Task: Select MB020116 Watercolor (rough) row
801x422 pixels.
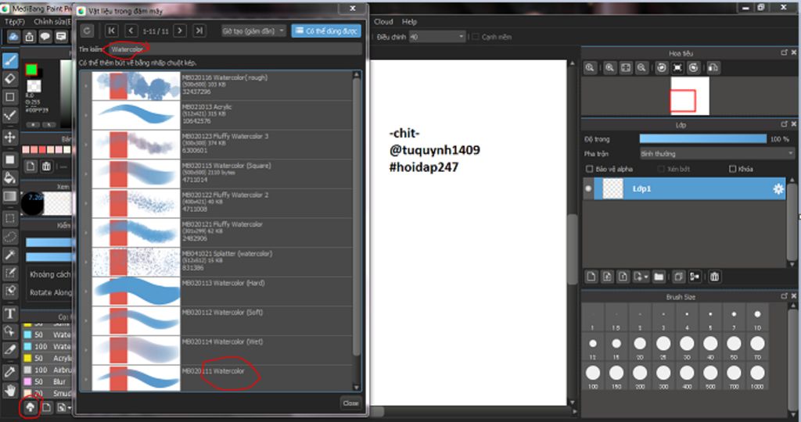Action: coord(217,85)
